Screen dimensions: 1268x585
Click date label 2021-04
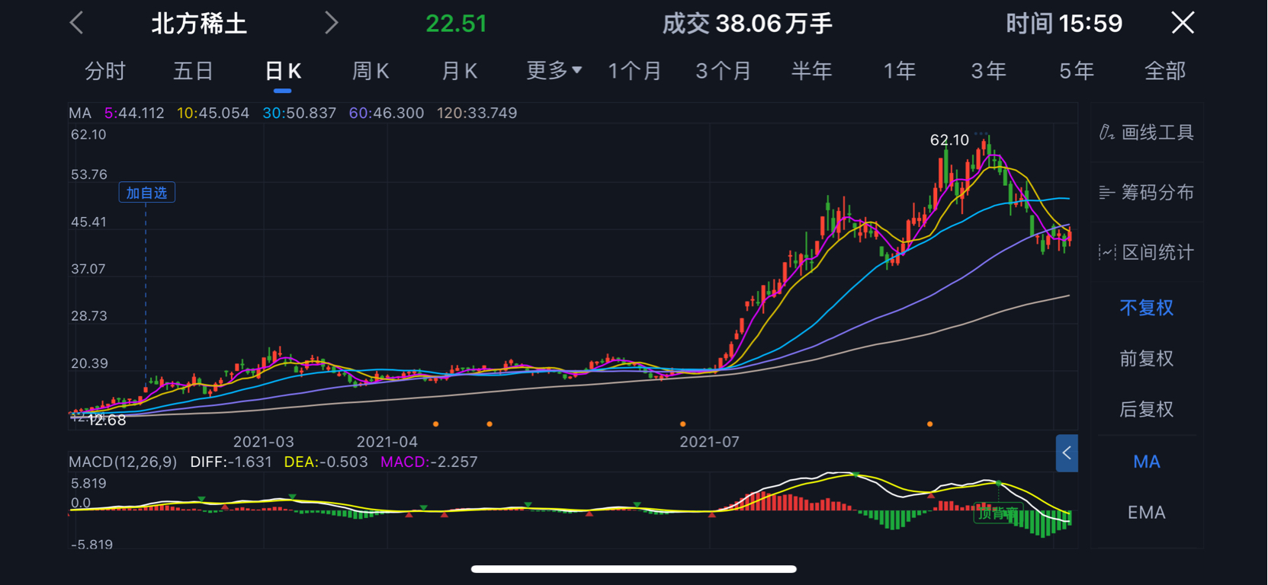(387, 442)
